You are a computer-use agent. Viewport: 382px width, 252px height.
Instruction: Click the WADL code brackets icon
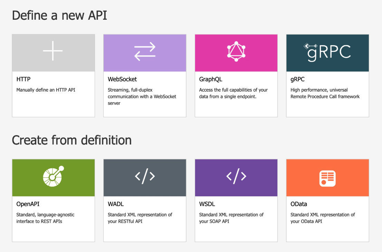pos(145,176)
